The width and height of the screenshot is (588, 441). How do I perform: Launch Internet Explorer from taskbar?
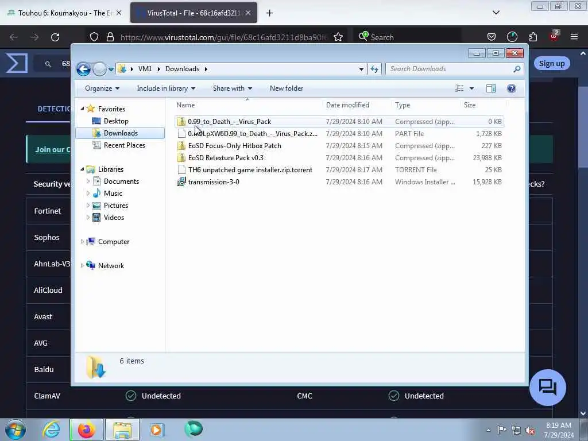(51, 430)
